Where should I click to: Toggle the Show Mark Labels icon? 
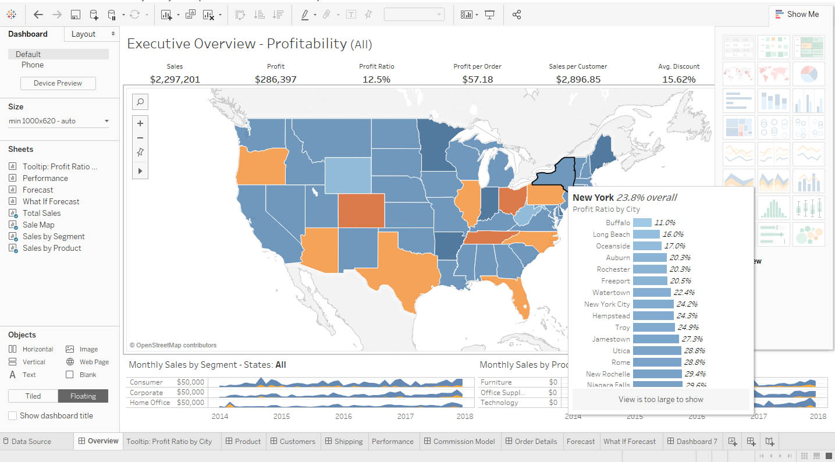click(351, 15)
